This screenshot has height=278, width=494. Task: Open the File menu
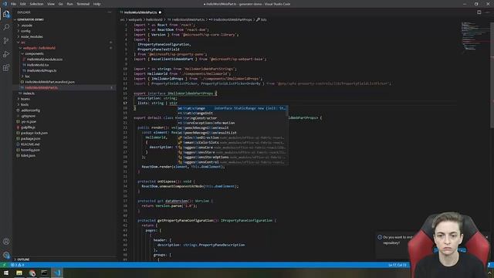tap(13, 4)
